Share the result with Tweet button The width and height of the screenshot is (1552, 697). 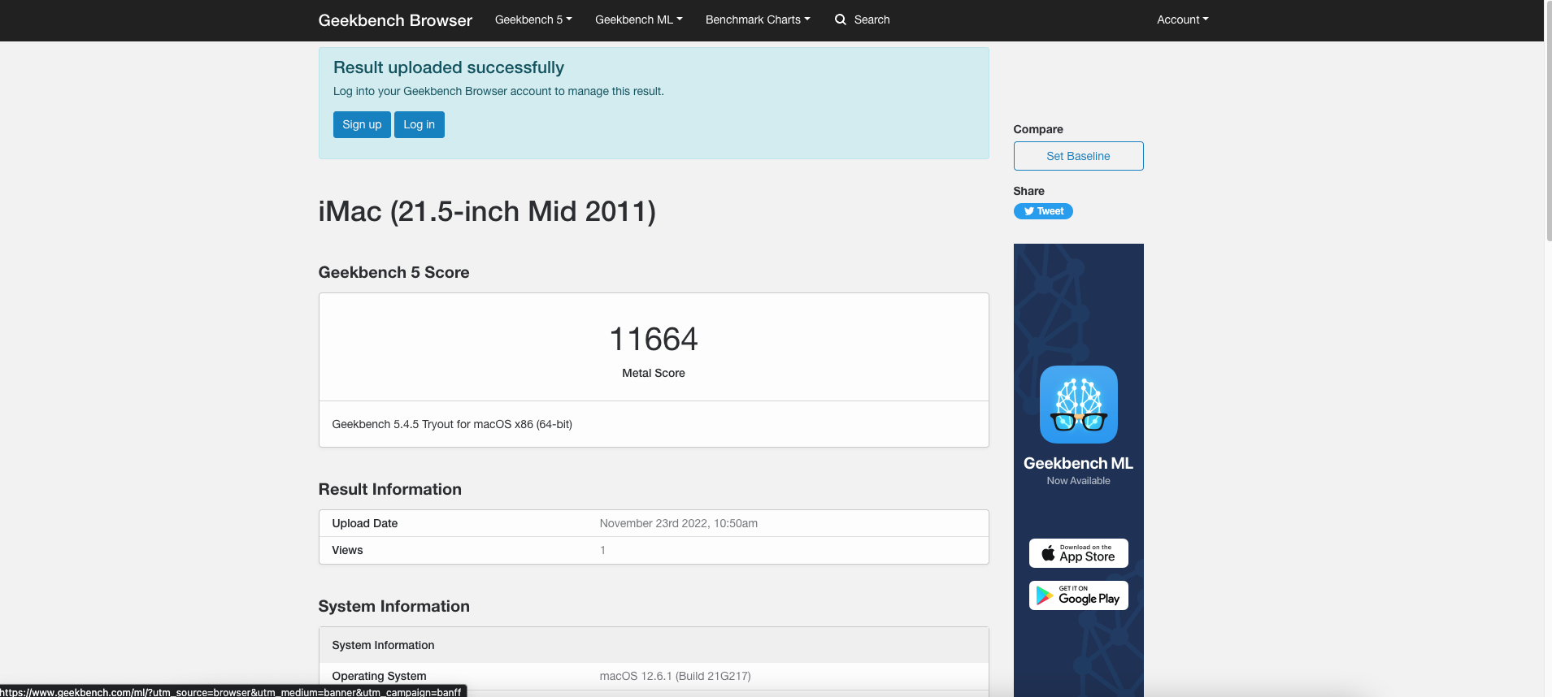[1043, 211]
